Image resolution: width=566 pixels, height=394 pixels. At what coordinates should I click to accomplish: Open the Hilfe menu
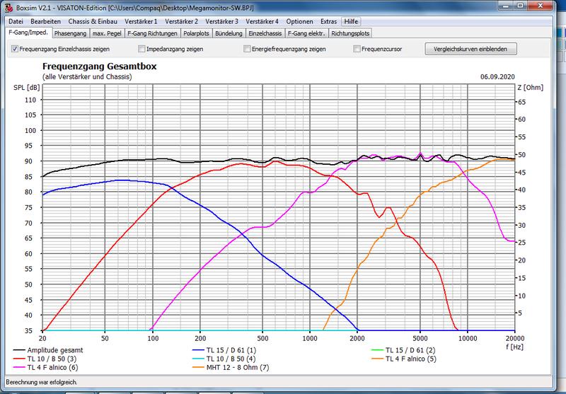click(x=350, y=22)
